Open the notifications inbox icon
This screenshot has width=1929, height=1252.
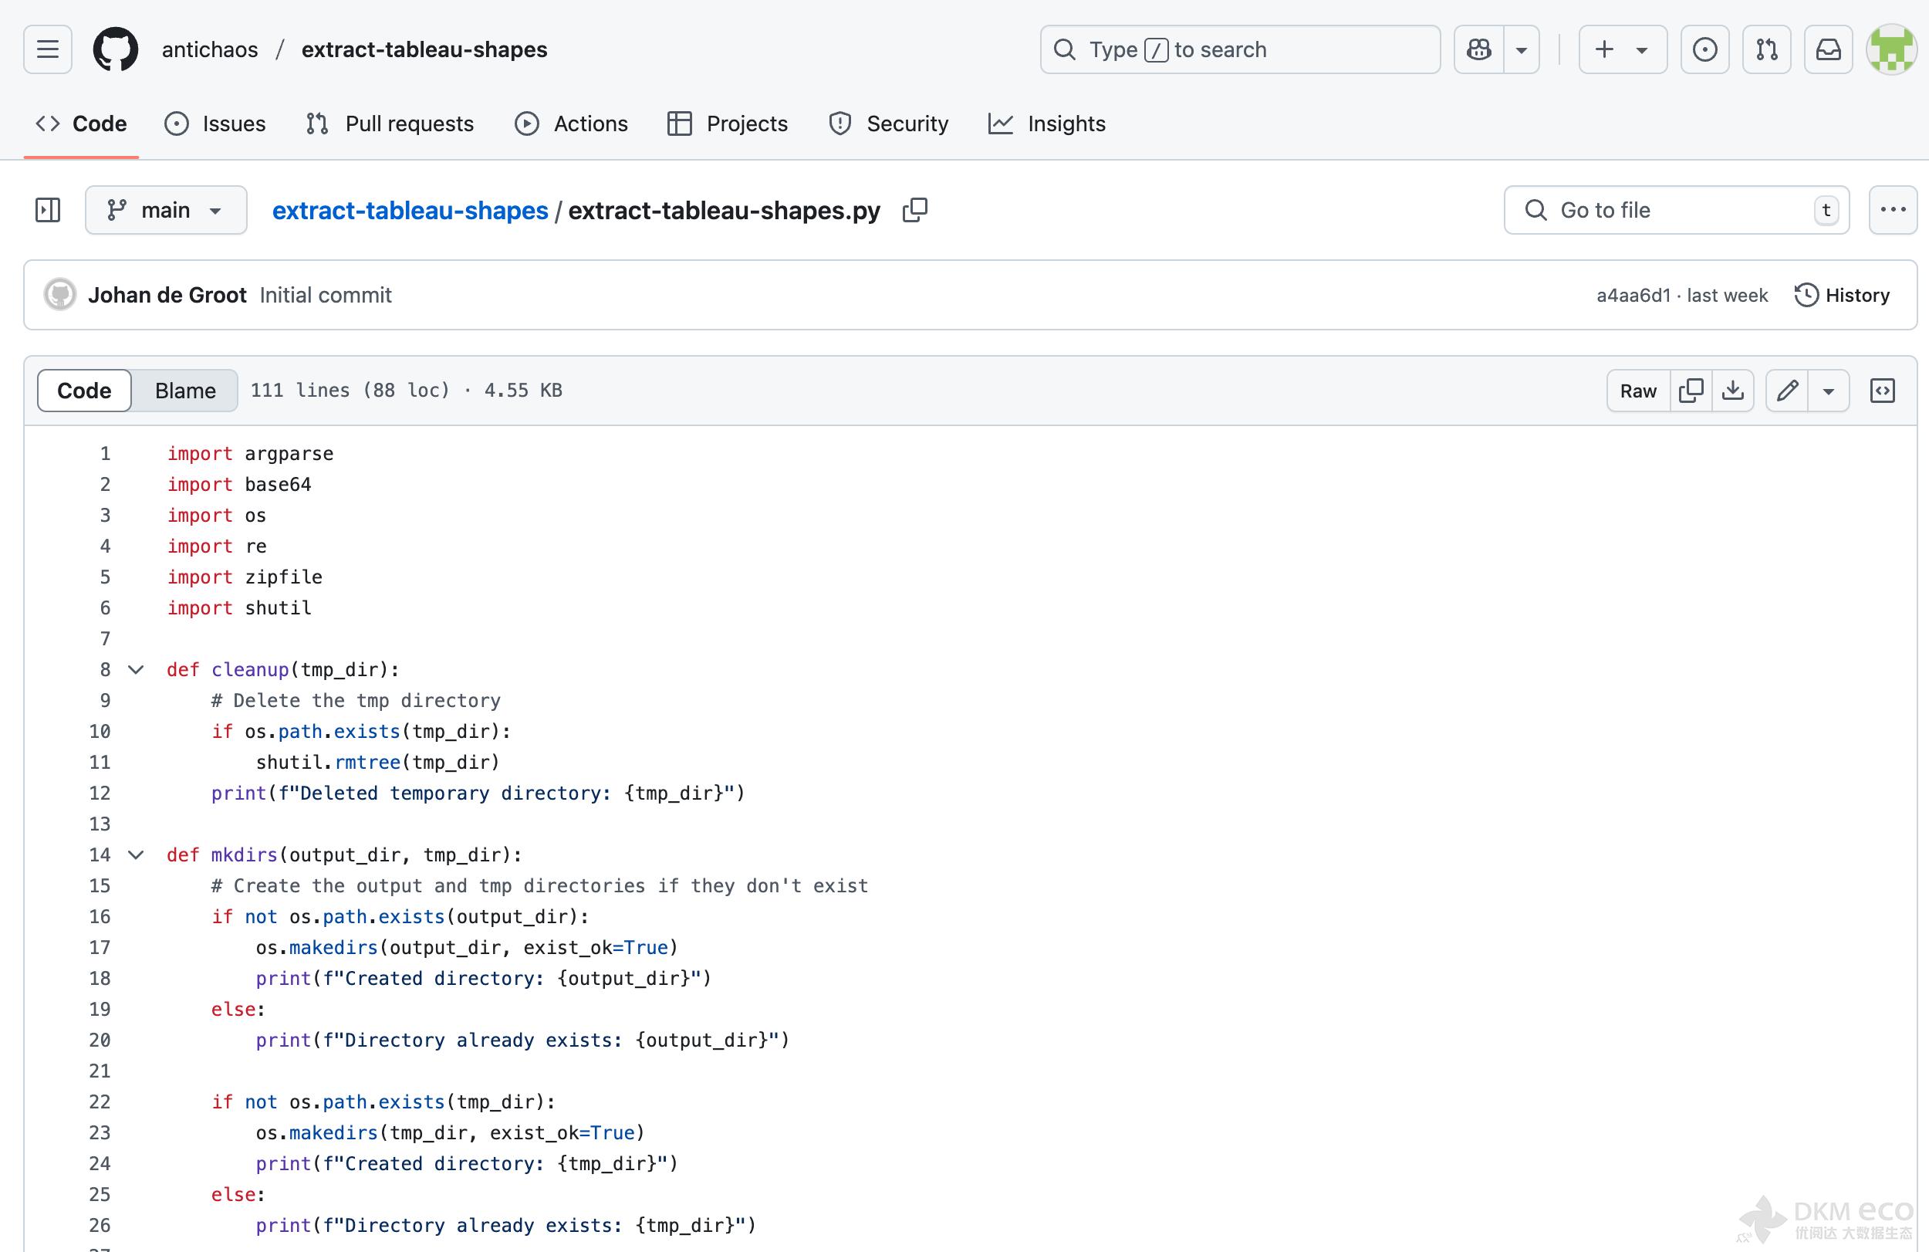tap(1829, 49)
